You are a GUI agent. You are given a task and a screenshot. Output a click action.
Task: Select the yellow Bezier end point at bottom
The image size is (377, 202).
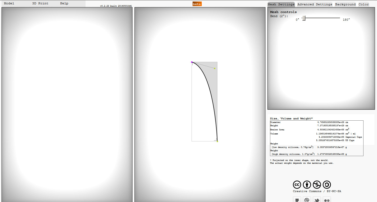coord(217,141)
